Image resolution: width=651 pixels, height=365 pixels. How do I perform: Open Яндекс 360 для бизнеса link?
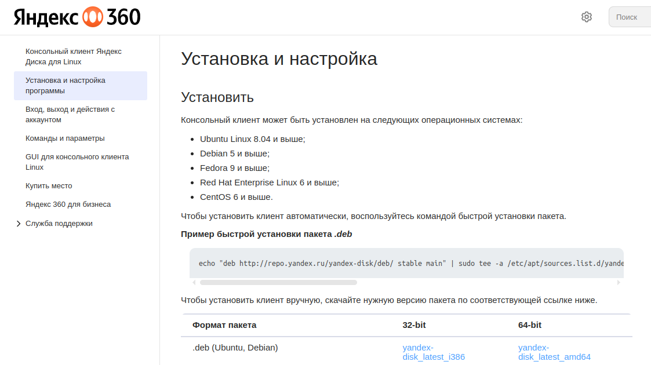pos(68,204)
